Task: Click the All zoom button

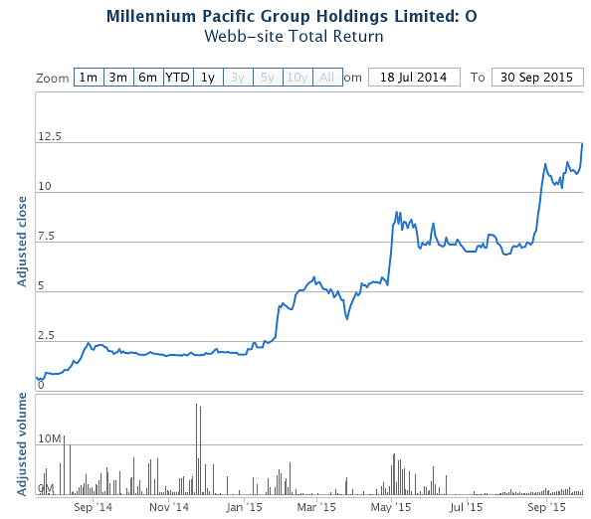Action: tap(327, 78)
